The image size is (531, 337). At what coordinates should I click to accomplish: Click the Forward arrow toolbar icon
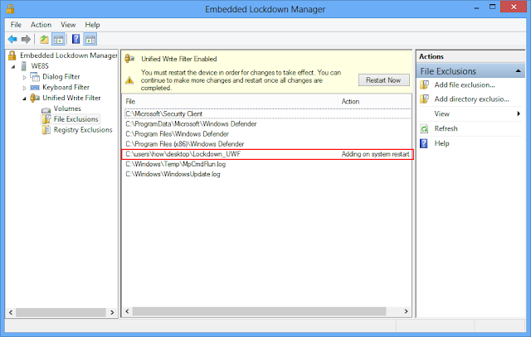(x=26, y=40)
